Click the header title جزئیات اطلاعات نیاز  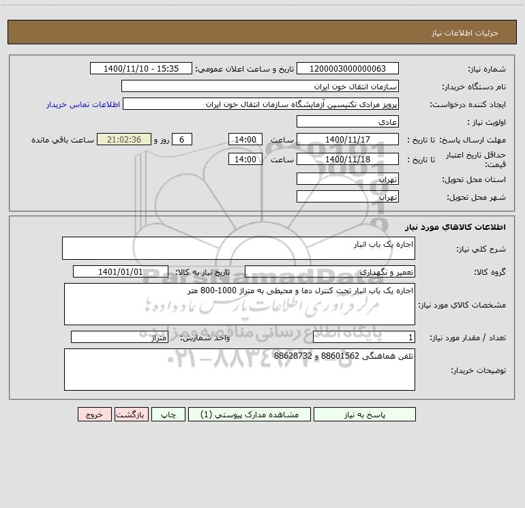(465, 33)
